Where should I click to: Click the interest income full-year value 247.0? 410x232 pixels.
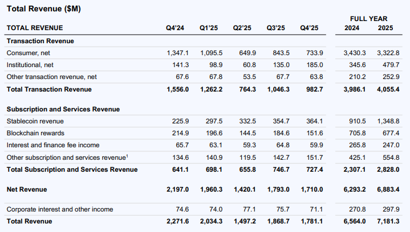pos(391,145)
